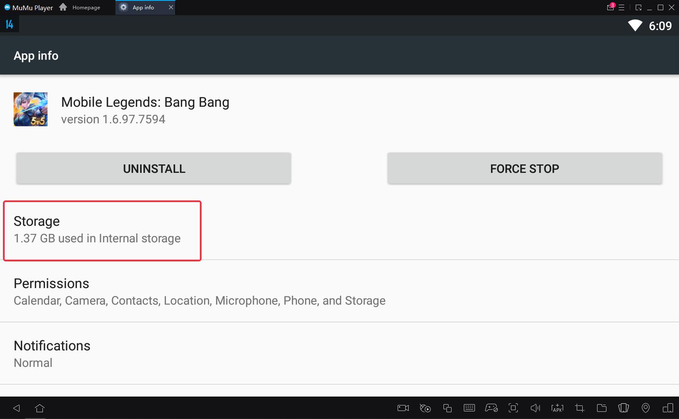This screenshot has height=419, width=679.
Task: Click the pin-on-top window icon
Action: (x=638, y=7)
